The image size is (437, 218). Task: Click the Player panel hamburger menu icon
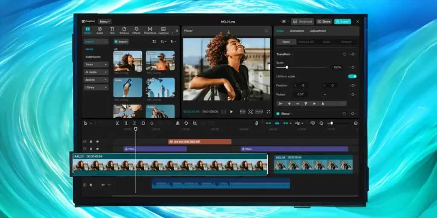pos(266,31)
